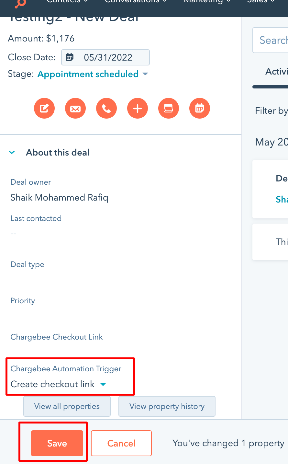Image resolution: width=288 pixels, height=464 pixels.
Task: Click View all properties
Action: point(67,406)
